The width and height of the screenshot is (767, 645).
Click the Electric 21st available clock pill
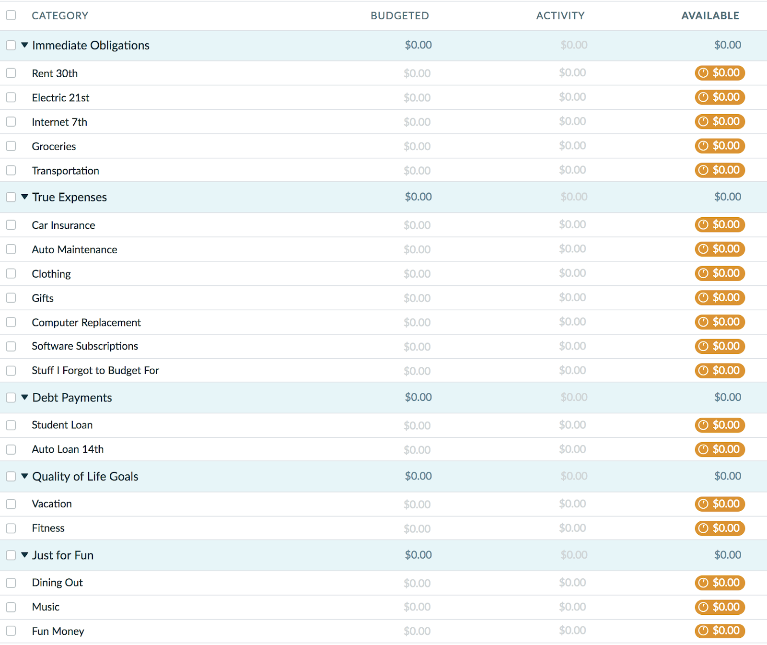720,97
